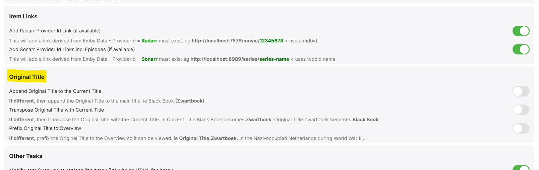Click the Append Original Title setting label
The image size is (539, 170).
pyautogui.click(x=55, y=91)
